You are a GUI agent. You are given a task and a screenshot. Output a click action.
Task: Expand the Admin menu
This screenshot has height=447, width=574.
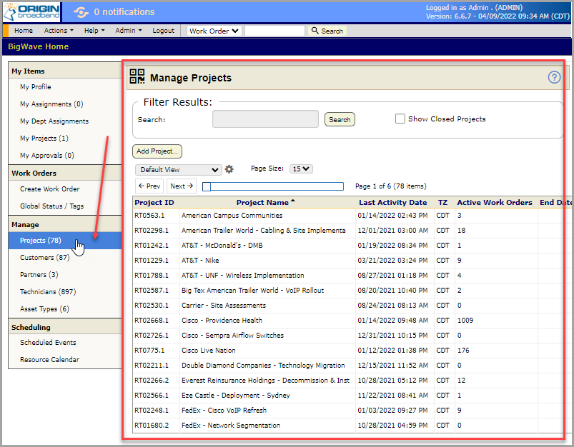pyautogui.click(x=129, y=31)
